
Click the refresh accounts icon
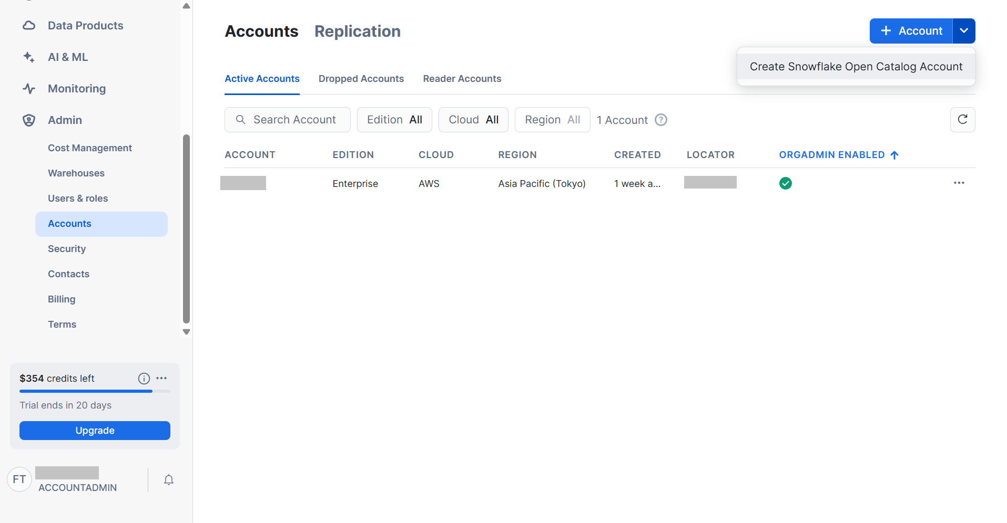(x=962, y=120)
